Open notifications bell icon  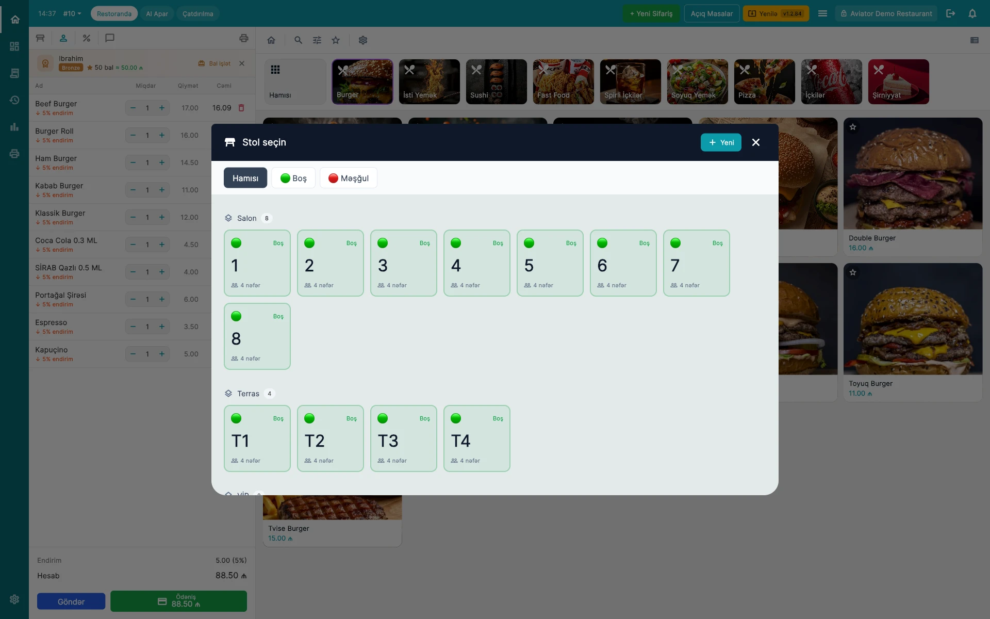coord(972,13)
